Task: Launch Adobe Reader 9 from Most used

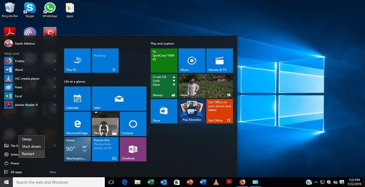Action: (30, 105)
